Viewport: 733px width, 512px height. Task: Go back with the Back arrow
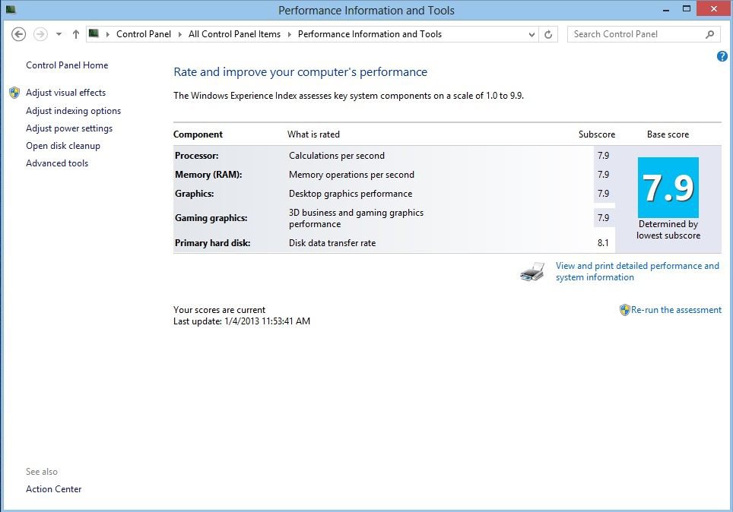coord(19,34)
